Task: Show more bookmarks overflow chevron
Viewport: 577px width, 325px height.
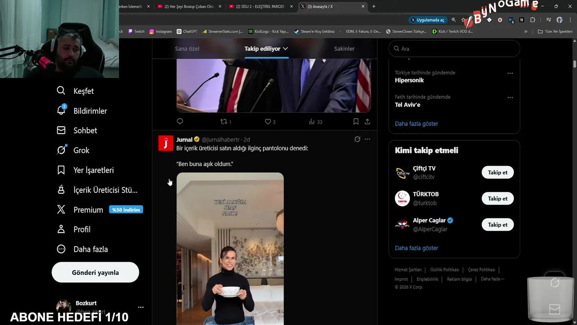Action: [x=526, y=32]
